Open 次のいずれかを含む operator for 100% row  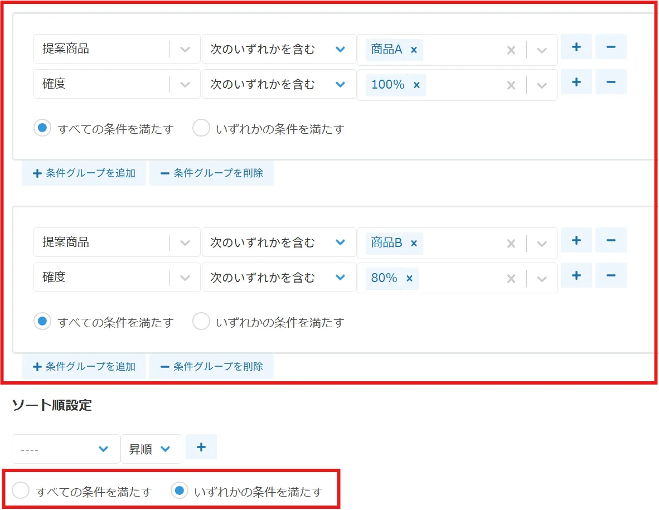pyautogui.click(x=279, y=84)
